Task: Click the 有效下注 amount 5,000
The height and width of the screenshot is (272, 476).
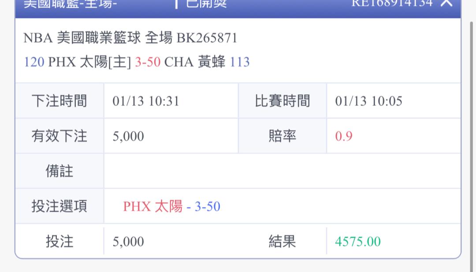Action: click(x=128, y=136)
